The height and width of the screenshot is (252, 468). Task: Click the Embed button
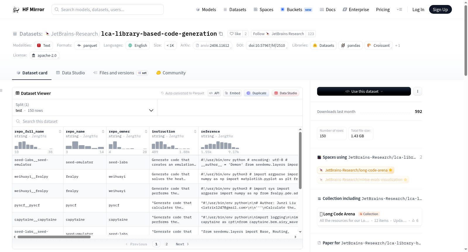(232, 93)
